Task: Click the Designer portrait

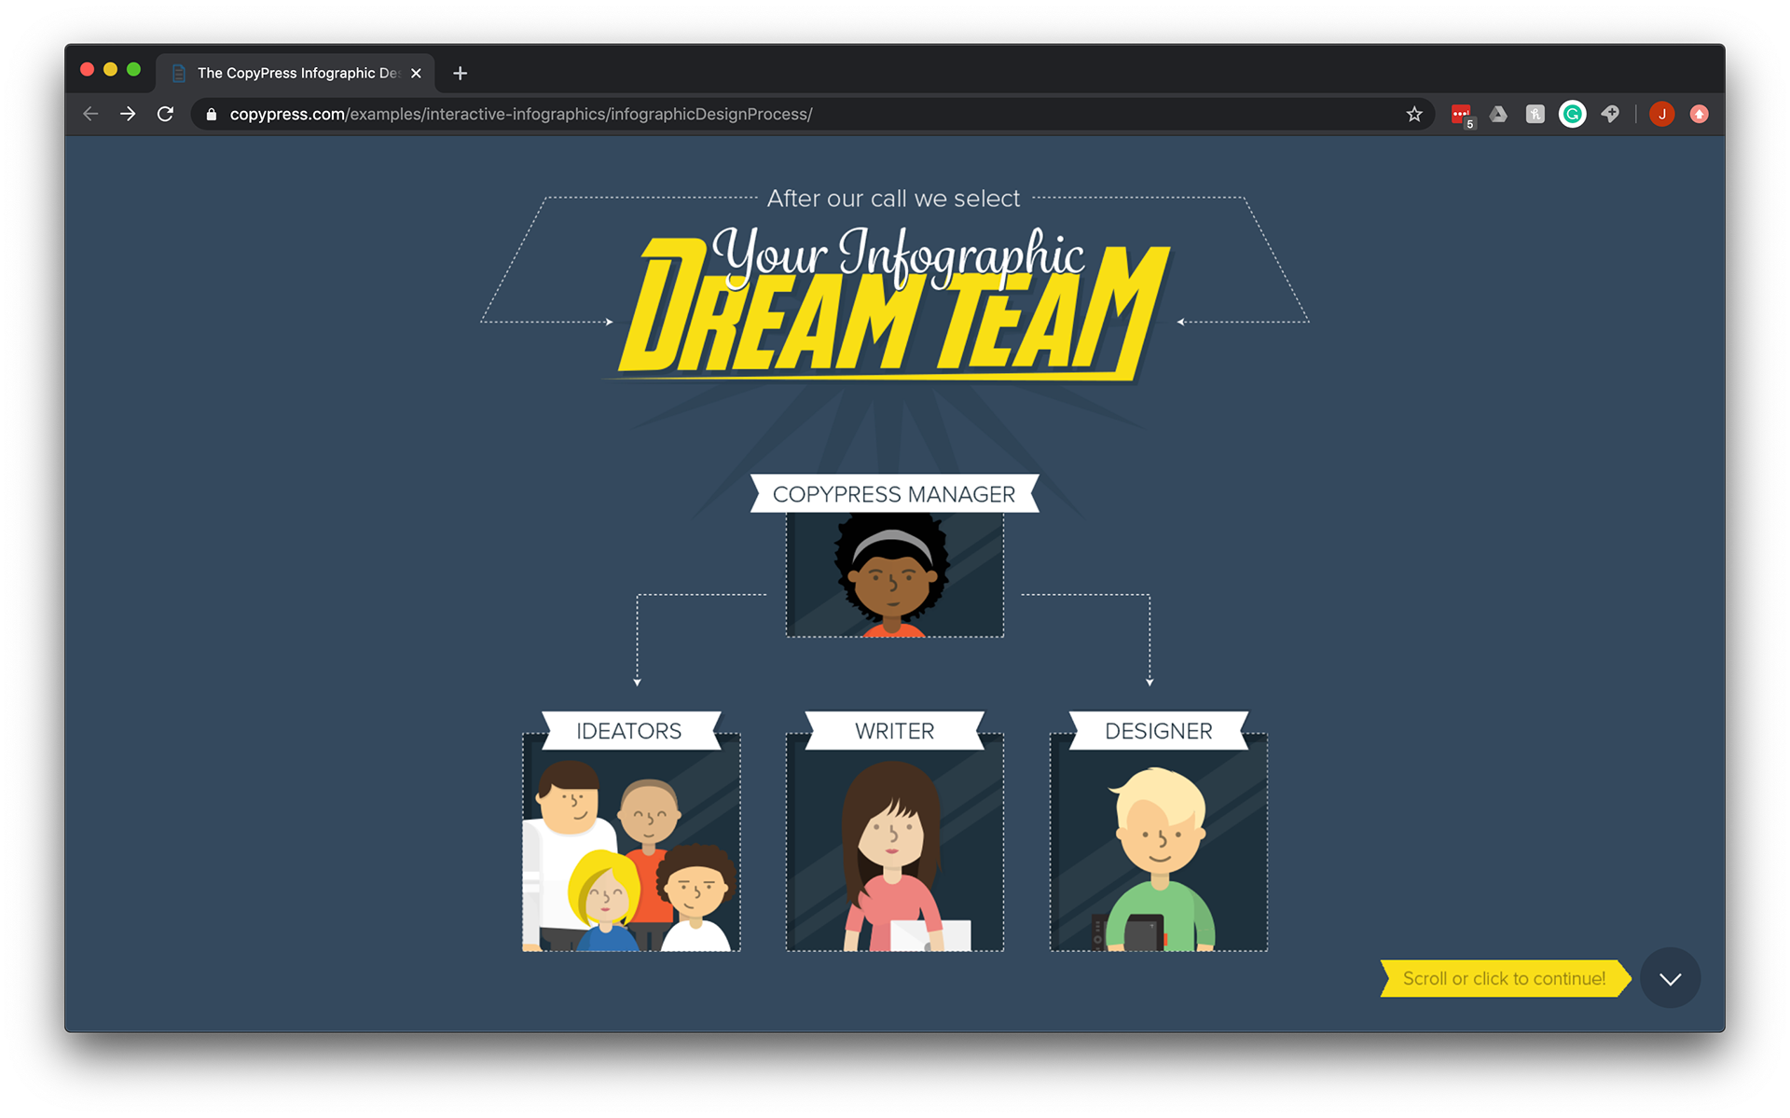Action: pos(1158,842)
